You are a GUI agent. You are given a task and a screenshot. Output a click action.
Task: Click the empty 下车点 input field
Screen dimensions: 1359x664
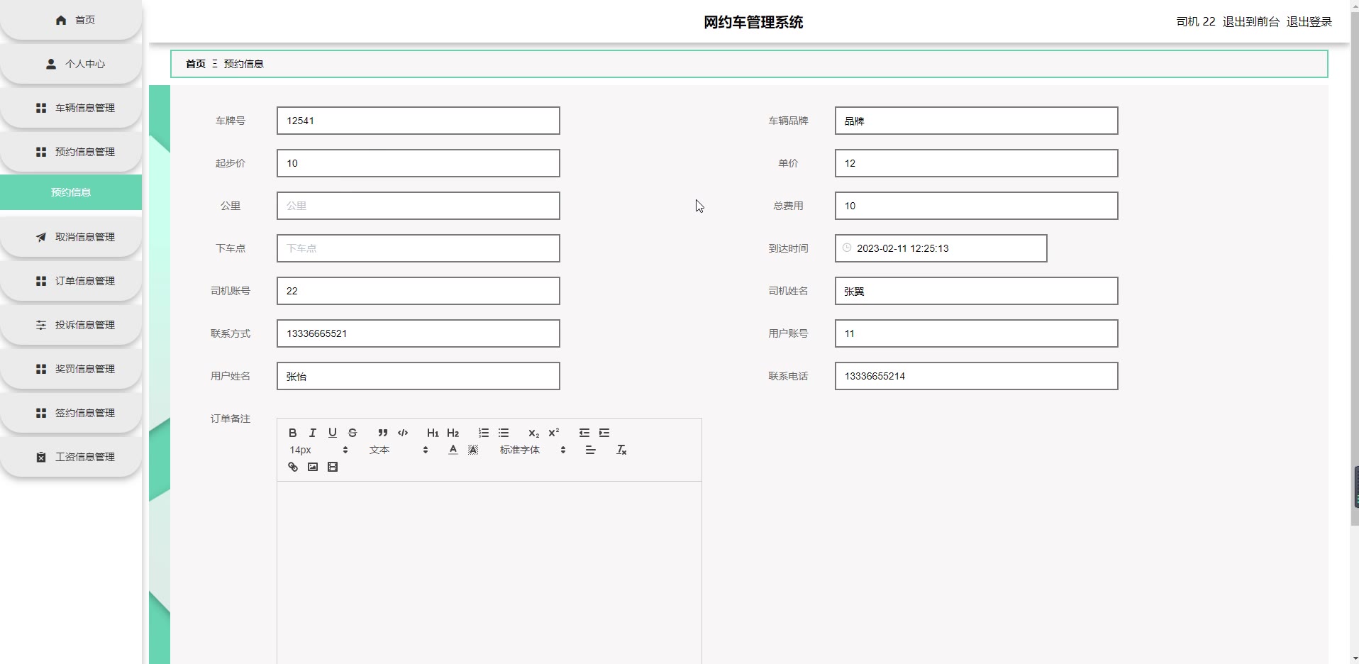418,248
